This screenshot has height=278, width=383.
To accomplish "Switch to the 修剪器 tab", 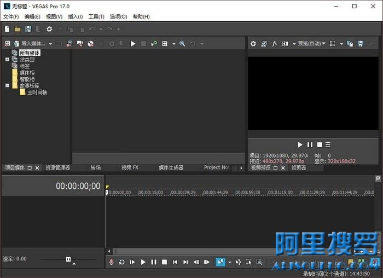I will [x=299, y=167].
